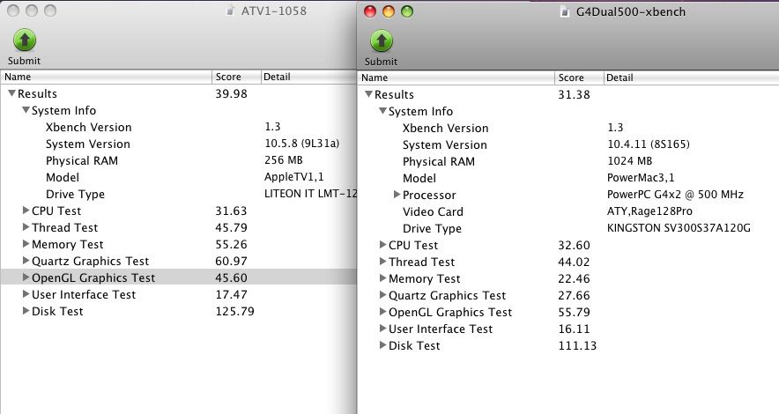Select Model row showing AppleTV1,1
This screenshot has width=779, height=414.
click(x=178, y=177)
